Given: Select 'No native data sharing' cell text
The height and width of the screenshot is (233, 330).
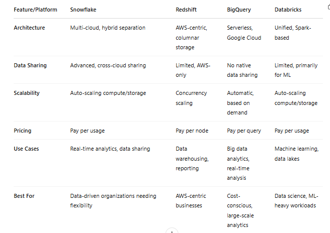Looking at the screenshot, I should pos(242,70).
